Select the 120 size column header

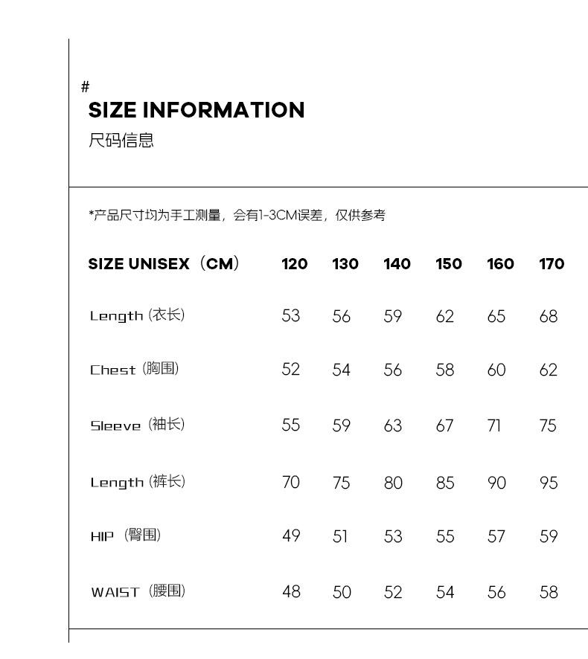pyautogui.click(x=295, y=264)
